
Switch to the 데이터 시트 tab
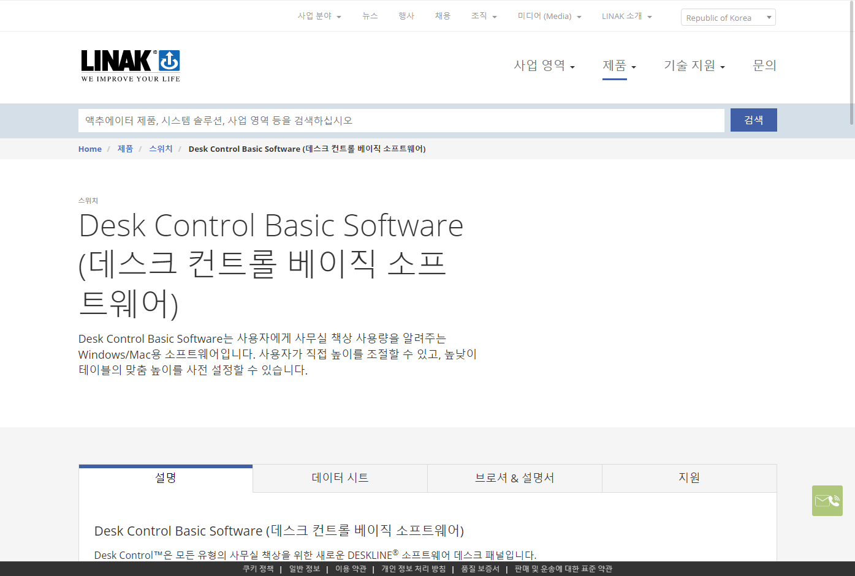pos(340,478)
